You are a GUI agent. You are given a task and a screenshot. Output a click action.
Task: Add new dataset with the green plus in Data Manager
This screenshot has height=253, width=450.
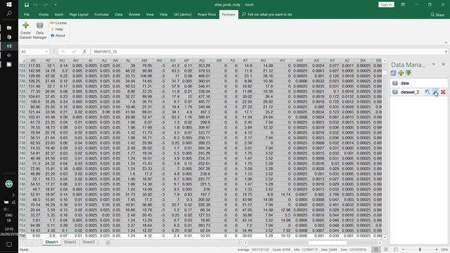[x=401, y=73]
